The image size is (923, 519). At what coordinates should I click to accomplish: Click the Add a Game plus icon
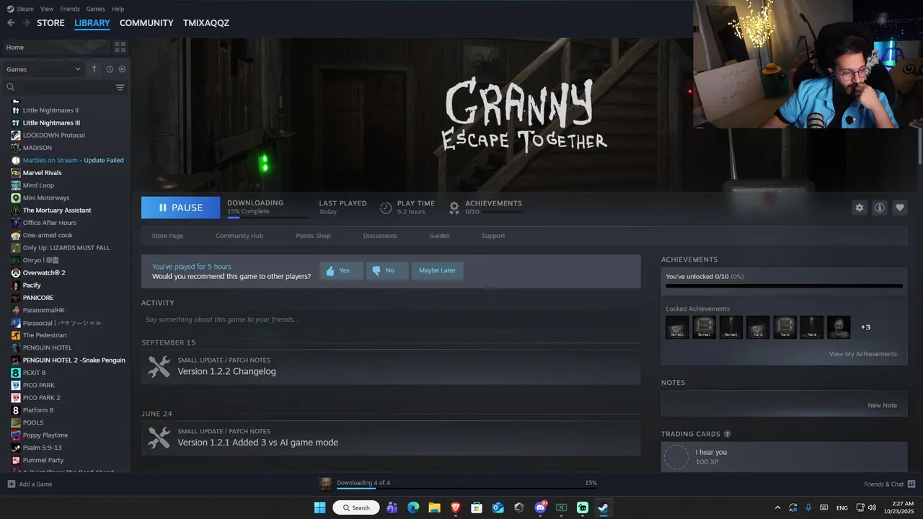click(11, 484)
